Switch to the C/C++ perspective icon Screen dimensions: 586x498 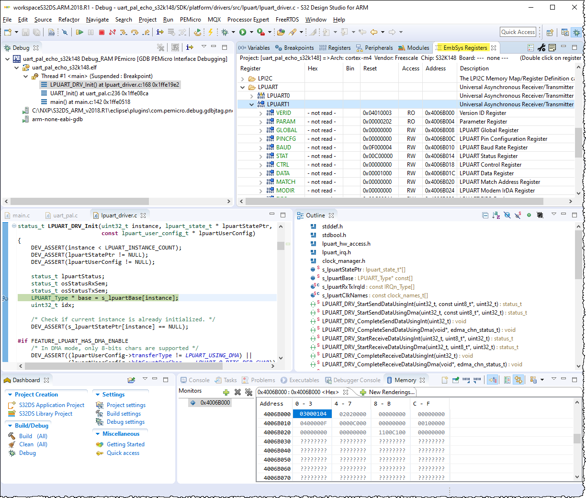[565, 33]
